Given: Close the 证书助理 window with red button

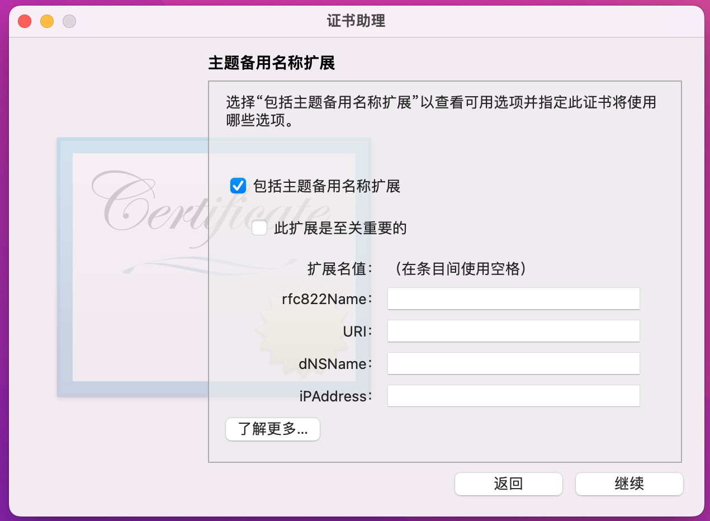Looking at the screenshot, I should pyautogui.click(x=25, y=22).
